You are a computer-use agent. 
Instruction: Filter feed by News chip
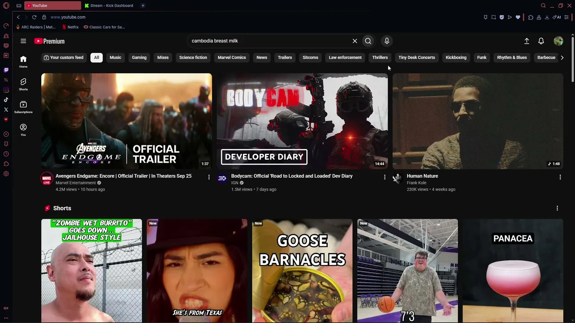click(x=262, y=57)
